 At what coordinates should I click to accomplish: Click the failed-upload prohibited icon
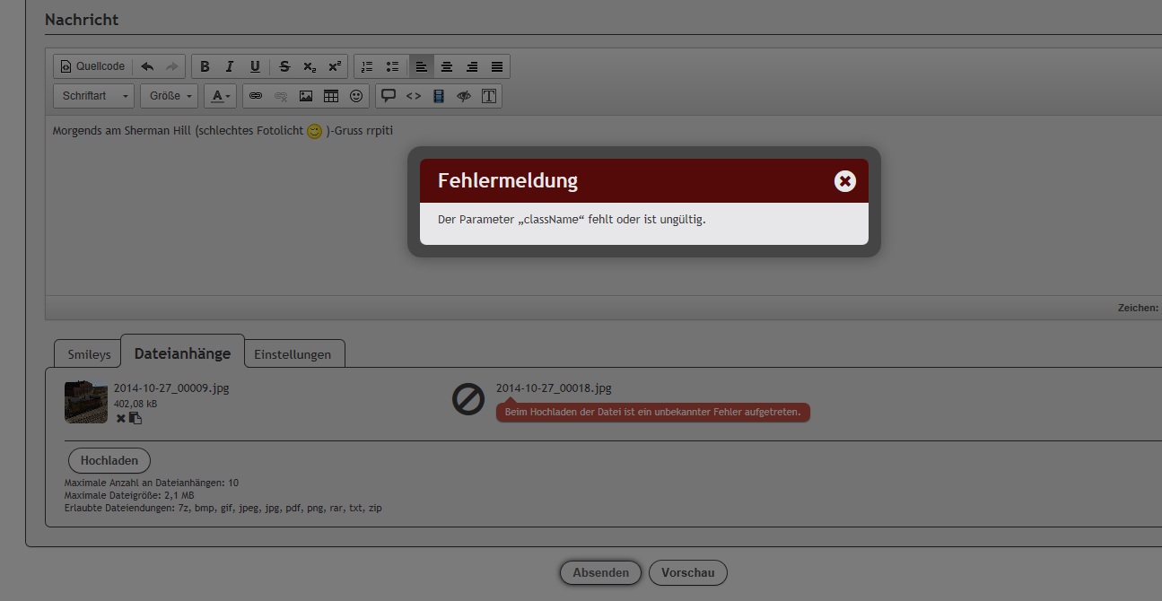point(468,399)
